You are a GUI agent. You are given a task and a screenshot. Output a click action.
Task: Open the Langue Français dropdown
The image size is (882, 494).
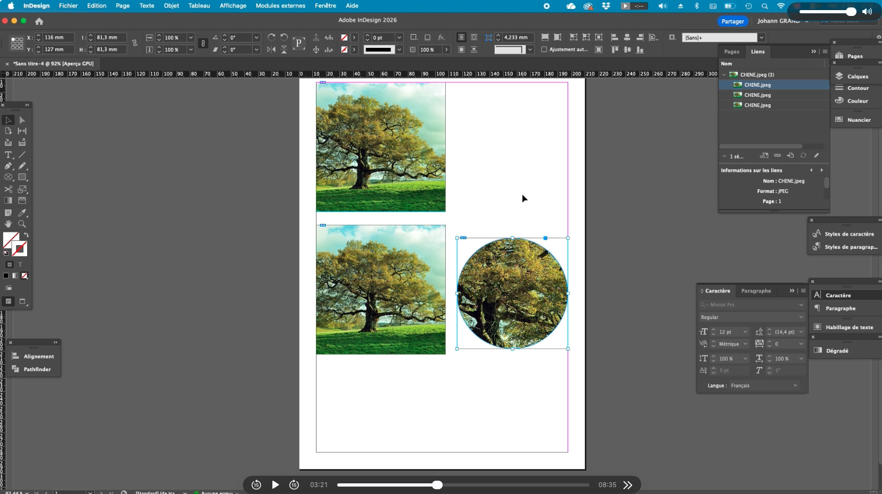pos(764,386)
